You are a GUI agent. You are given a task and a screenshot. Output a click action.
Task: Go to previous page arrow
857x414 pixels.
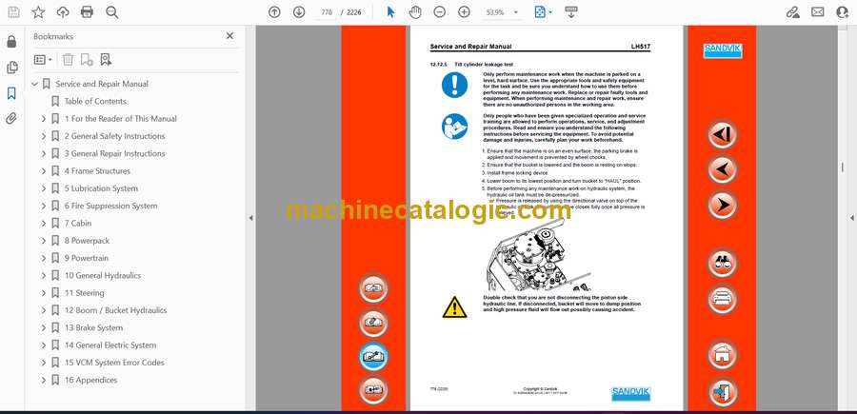point(274,12)
